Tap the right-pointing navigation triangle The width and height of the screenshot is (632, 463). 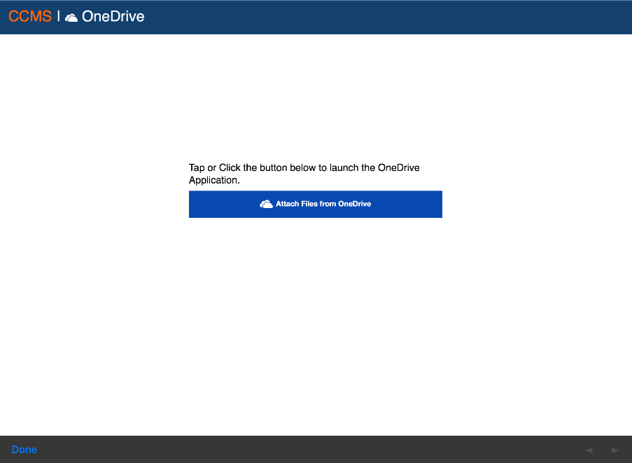click(615, 450)
